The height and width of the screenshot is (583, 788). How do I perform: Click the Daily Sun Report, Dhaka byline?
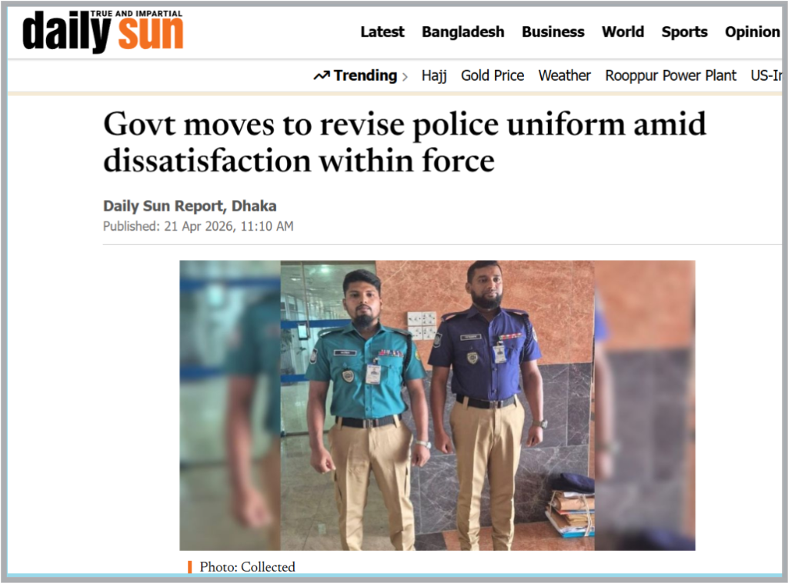(190, 206)
